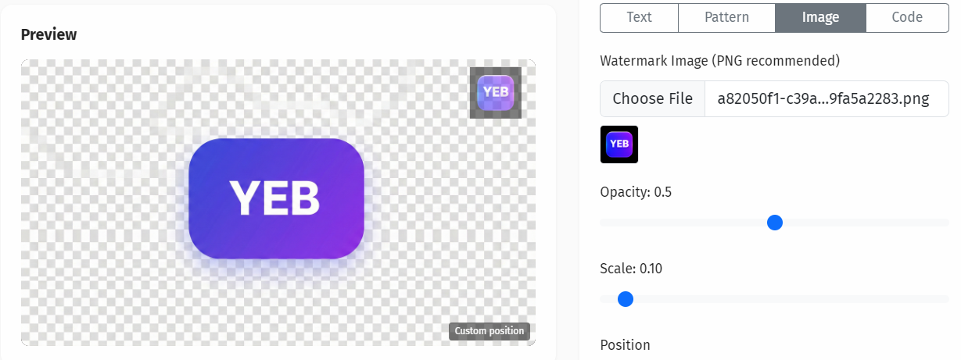Click the large YEB logo in the preview
Viewport: 961px width, 360px height.
(x=277, y=198)
